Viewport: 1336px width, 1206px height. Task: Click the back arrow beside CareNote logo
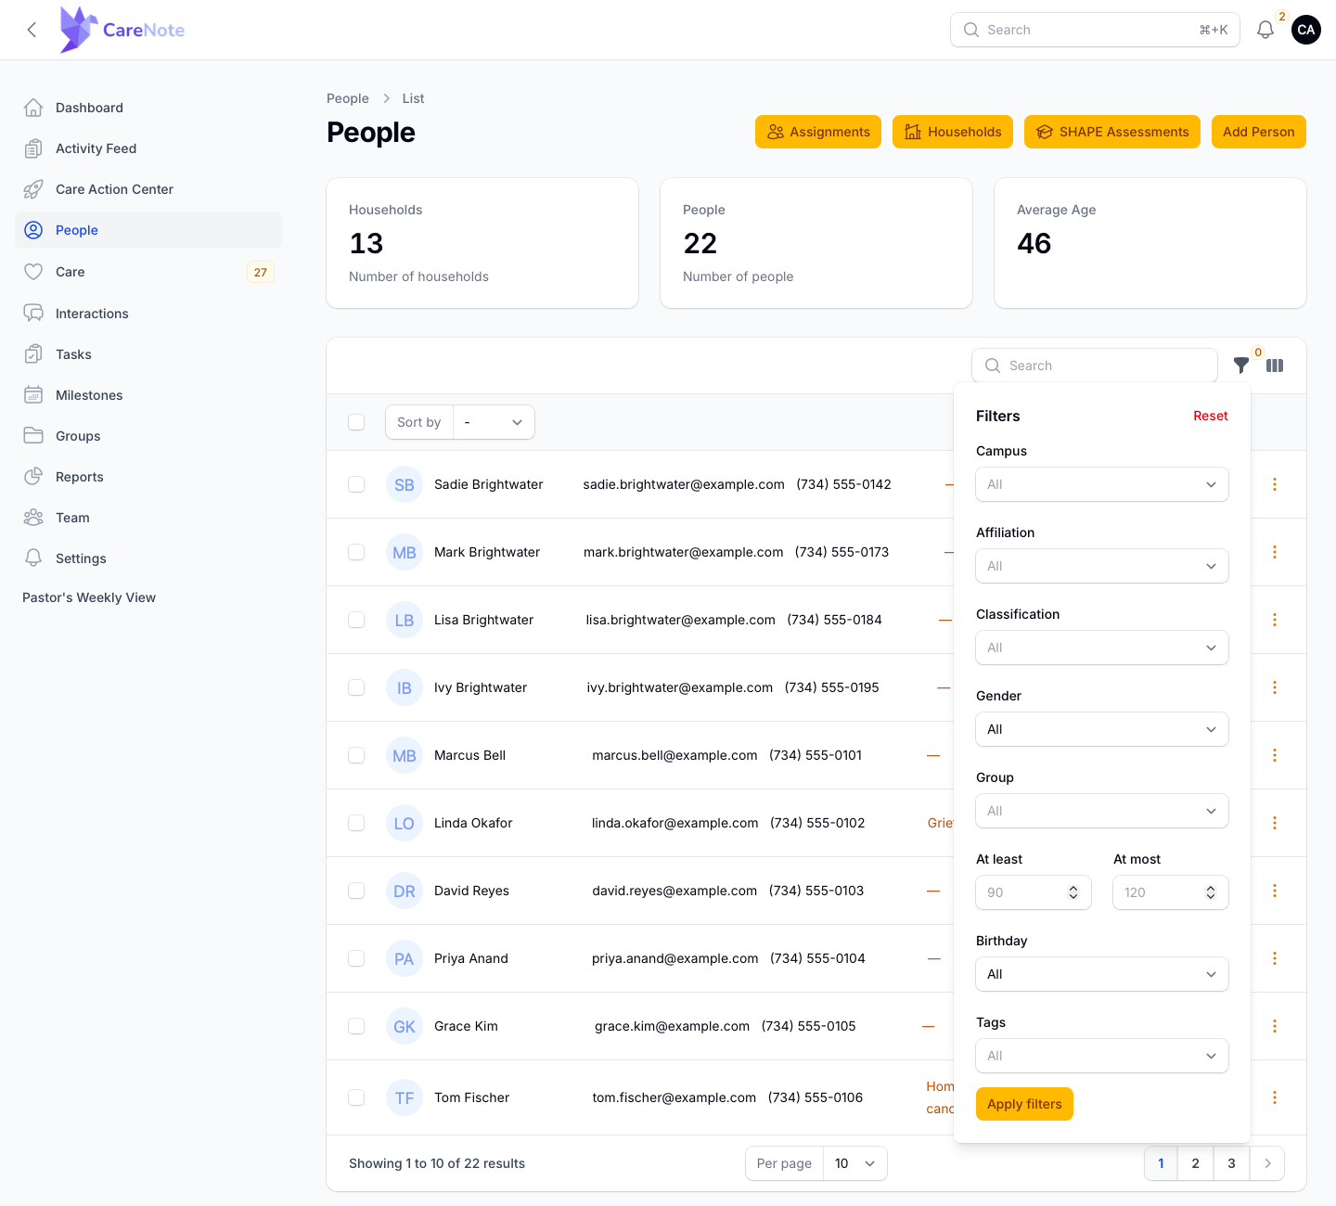(x=32, y=30)
